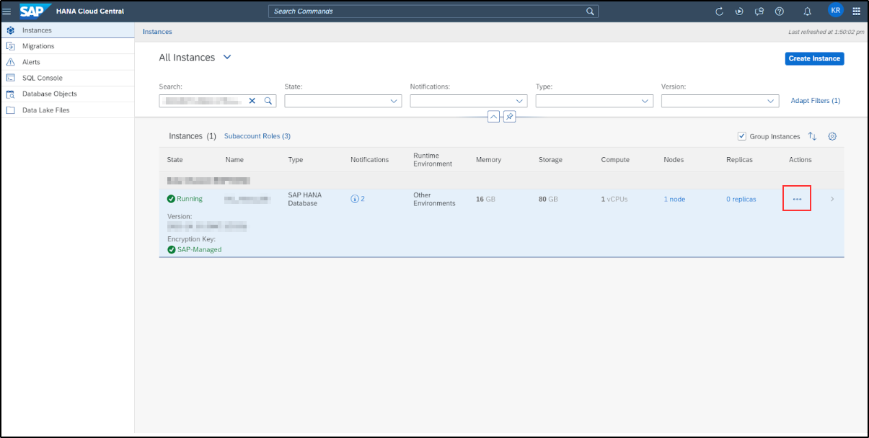The image size is (869, 438).
Task: Open the three-dot Actions menu for instance
Action: pyautogui.click(x=797, y=199)
